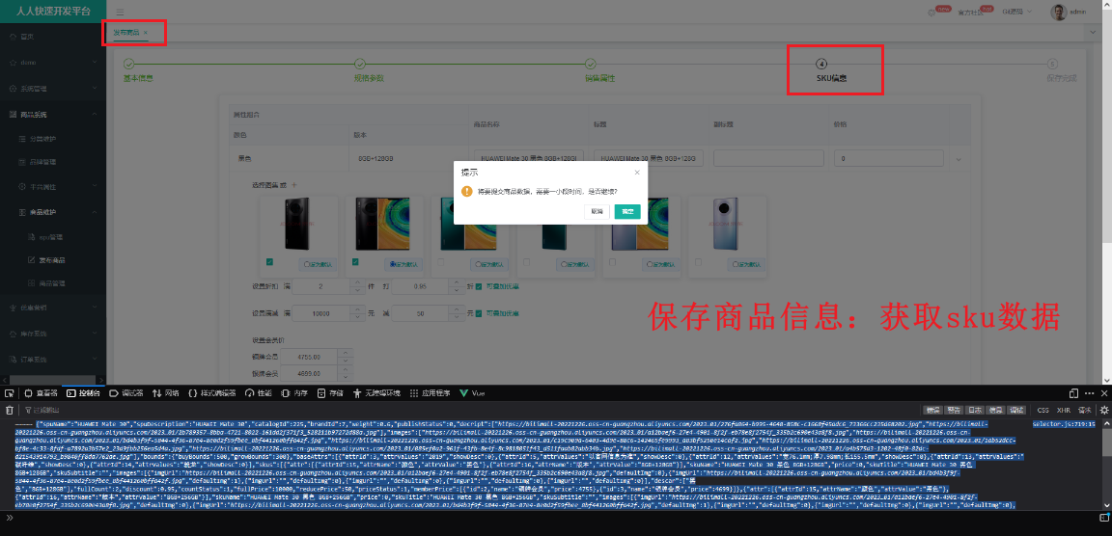1112x536 pixels.
Task: Expand the demo sidebar menu
Action: 53,63
